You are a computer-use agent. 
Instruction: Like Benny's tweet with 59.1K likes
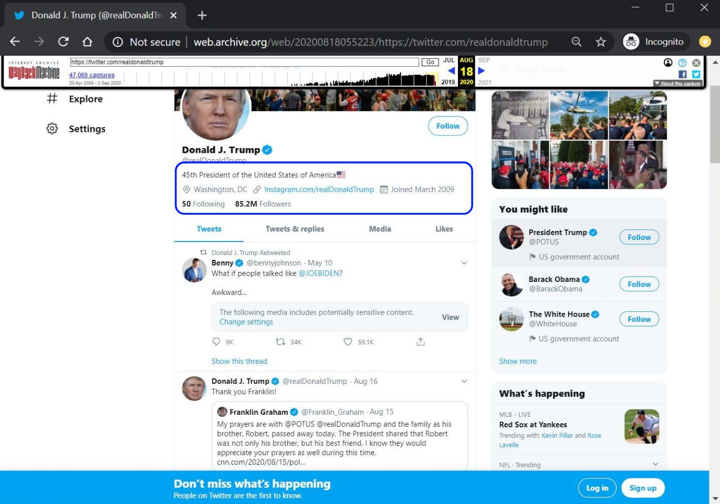(348, 342)
